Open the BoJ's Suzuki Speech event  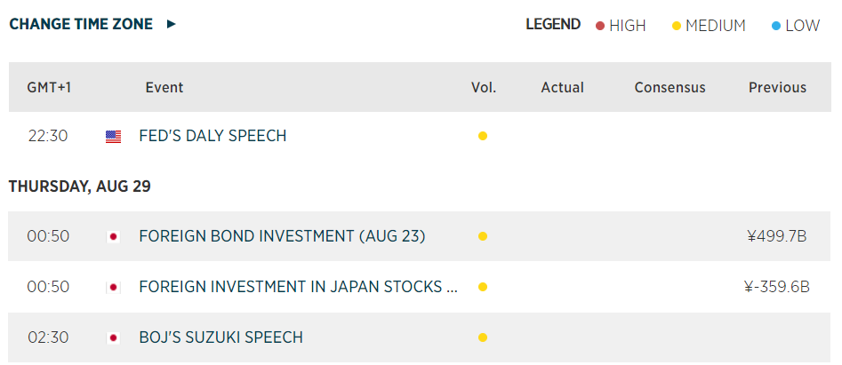221,338
